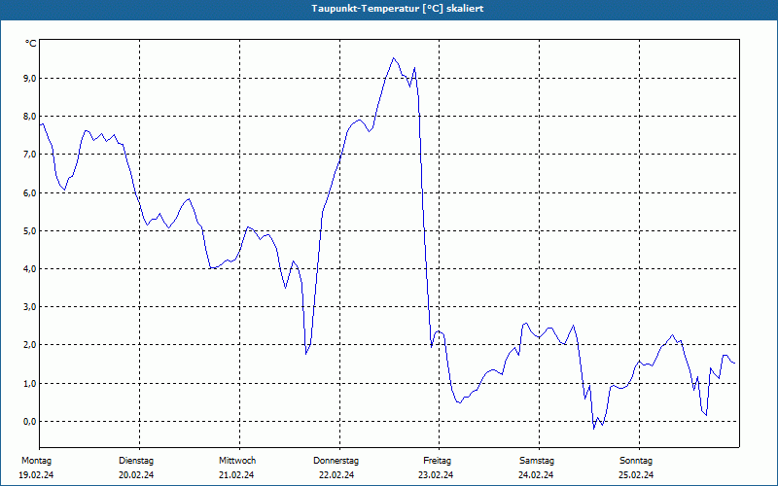Select the 1,0 y-axis value
This screenshot has height=486, width=778.
29,383
